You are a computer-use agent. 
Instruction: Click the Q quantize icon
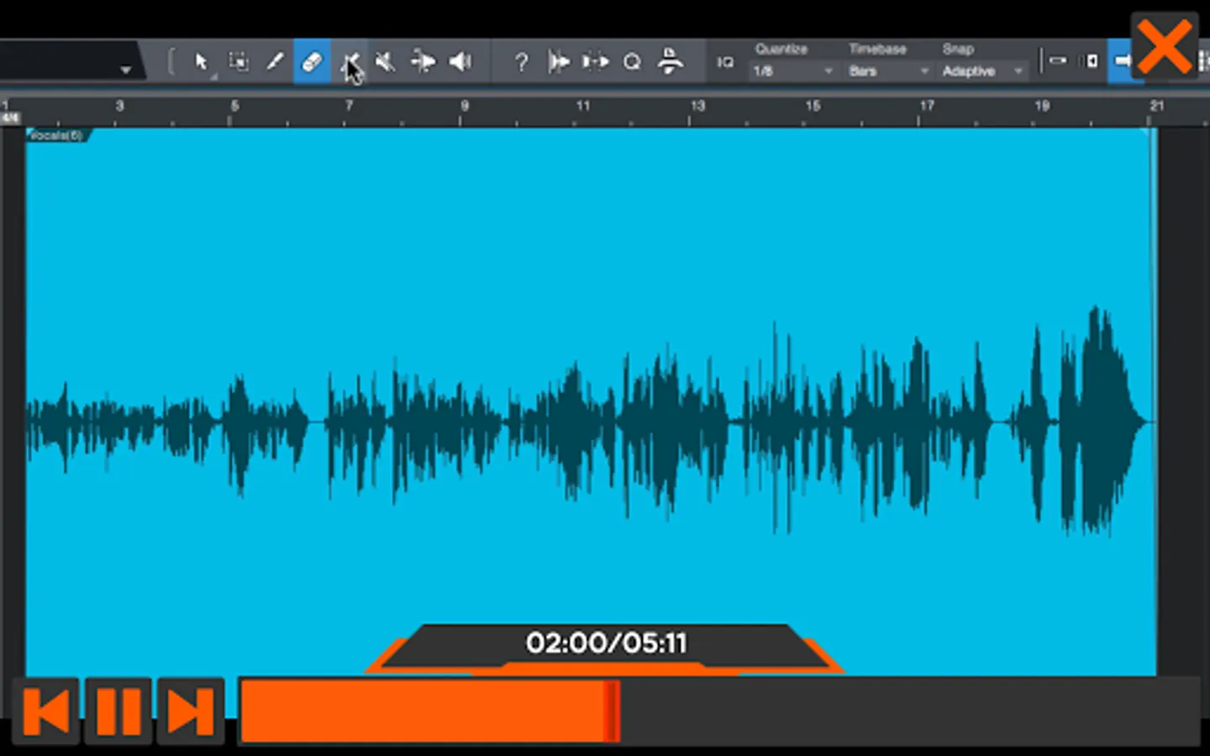click(x=633, y=61)
